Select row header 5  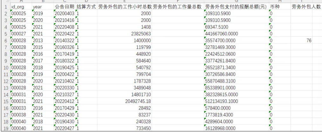coord(5,34)
